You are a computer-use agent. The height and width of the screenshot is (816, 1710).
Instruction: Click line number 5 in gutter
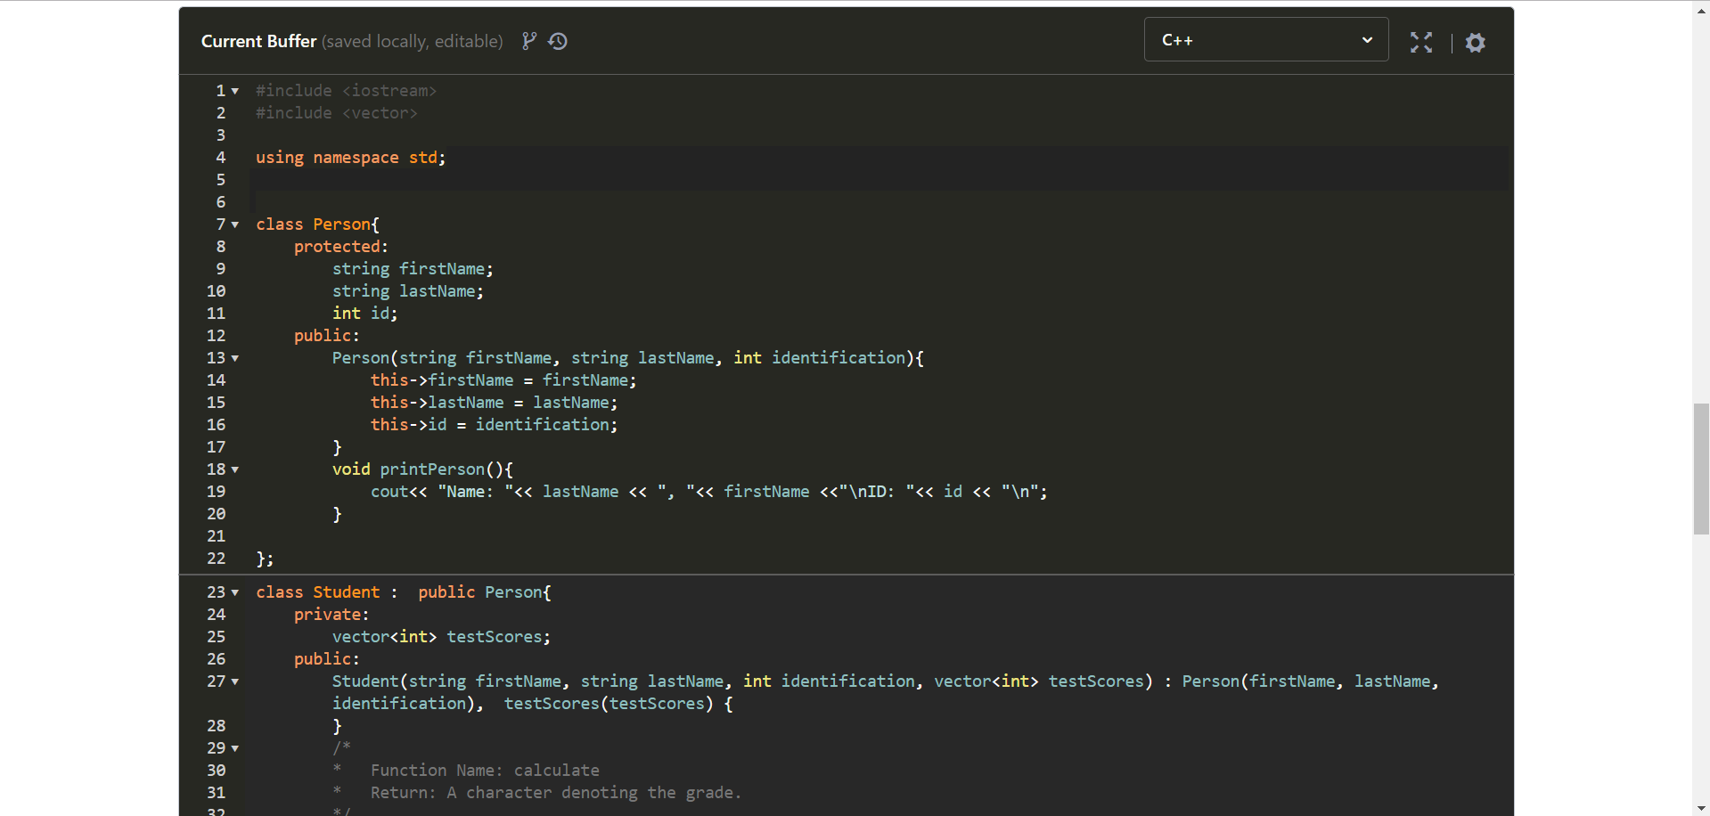click(x=220, y=180)
